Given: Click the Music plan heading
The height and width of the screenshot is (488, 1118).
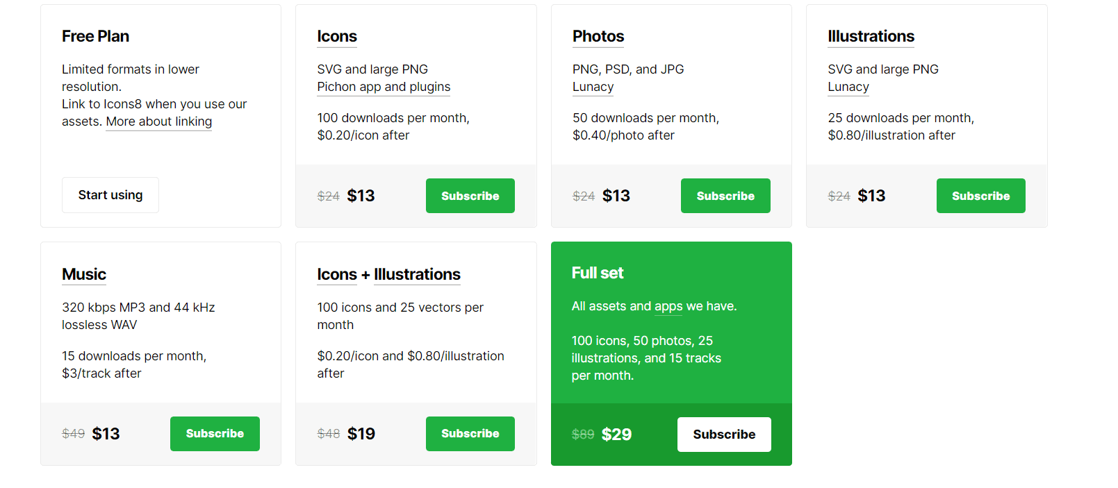Looking at the screenshot, I should point(83,274).
